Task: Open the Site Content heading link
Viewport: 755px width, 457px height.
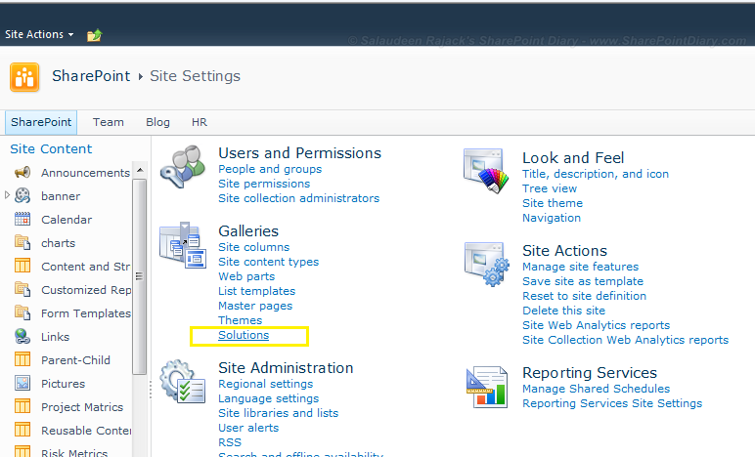Action: pos(51,149)
